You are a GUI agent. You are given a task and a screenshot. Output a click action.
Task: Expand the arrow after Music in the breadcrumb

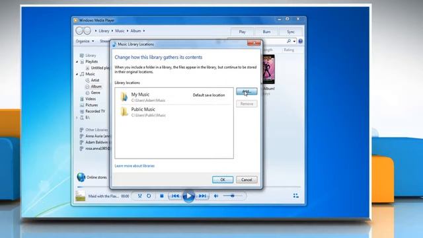point(128,31)
